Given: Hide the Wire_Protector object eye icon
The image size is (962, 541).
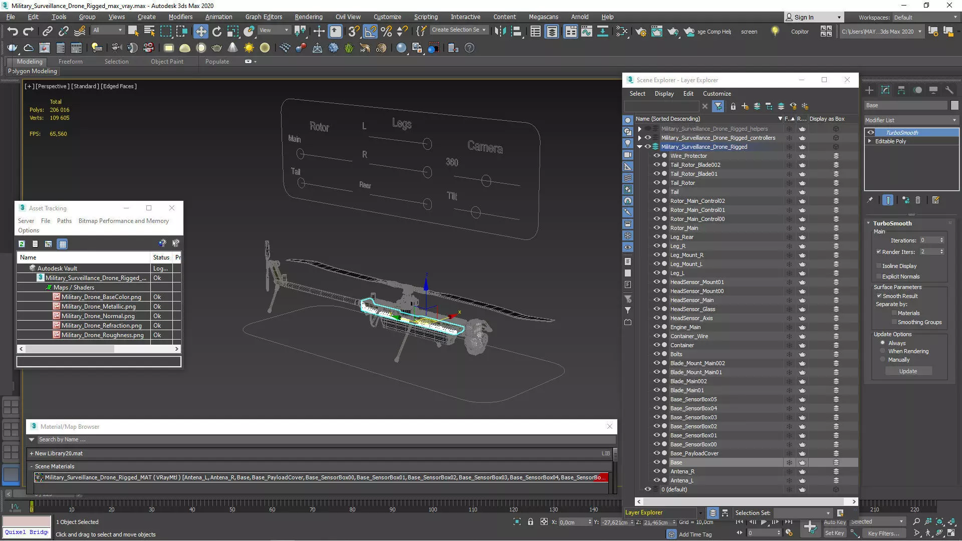Looking at the screenshot, I should pos(656,156).
